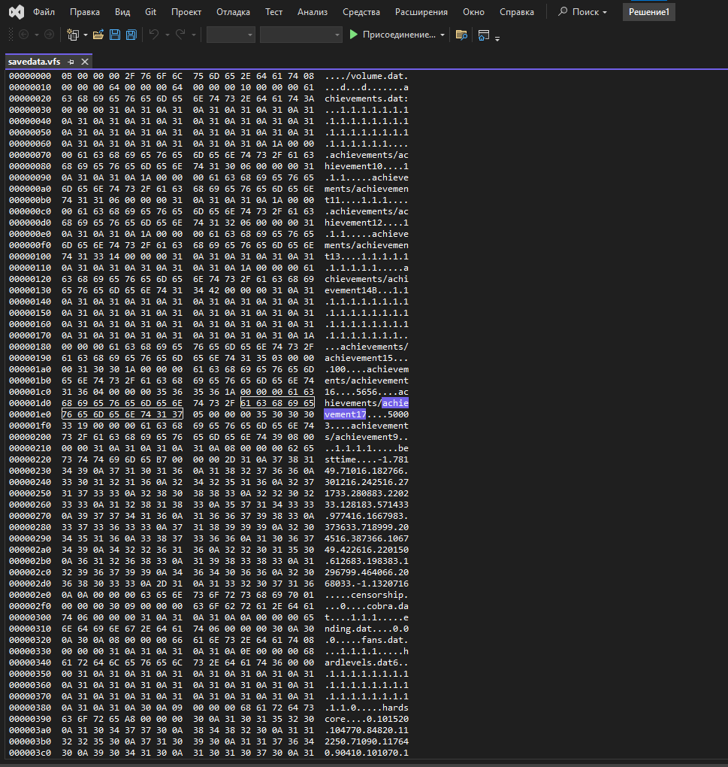This screenshot has width=728, height=767.
Task: Click the Присоединение... start button label
Action: pos(399,35)
